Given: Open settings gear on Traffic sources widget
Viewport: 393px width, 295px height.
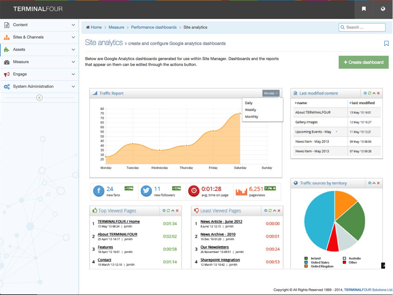Looking at the screenshot, I should click(x=370, y=183).
